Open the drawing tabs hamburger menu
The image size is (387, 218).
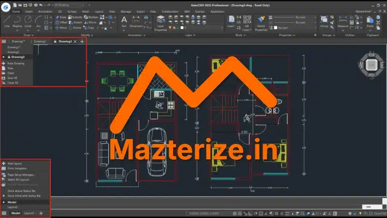tap(4, 41)
